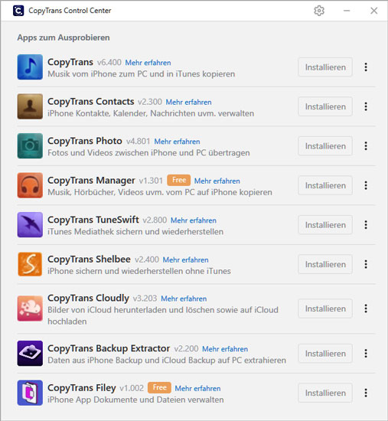Screen dimensions: 388x421
Task: Install CopyTrans Manager
Action: click(x=325, y=185)
